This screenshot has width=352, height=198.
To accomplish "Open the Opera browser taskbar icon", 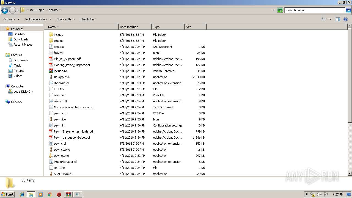I will (x=59, y=194).
